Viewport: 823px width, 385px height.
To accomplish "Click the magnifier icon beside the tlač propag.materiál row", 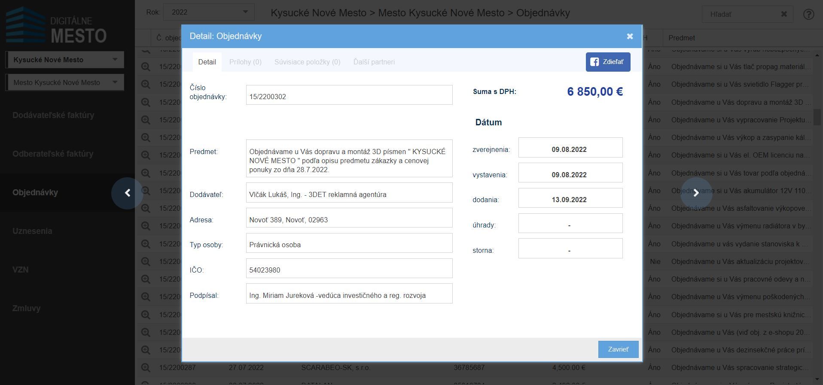I will coord(146,67).
